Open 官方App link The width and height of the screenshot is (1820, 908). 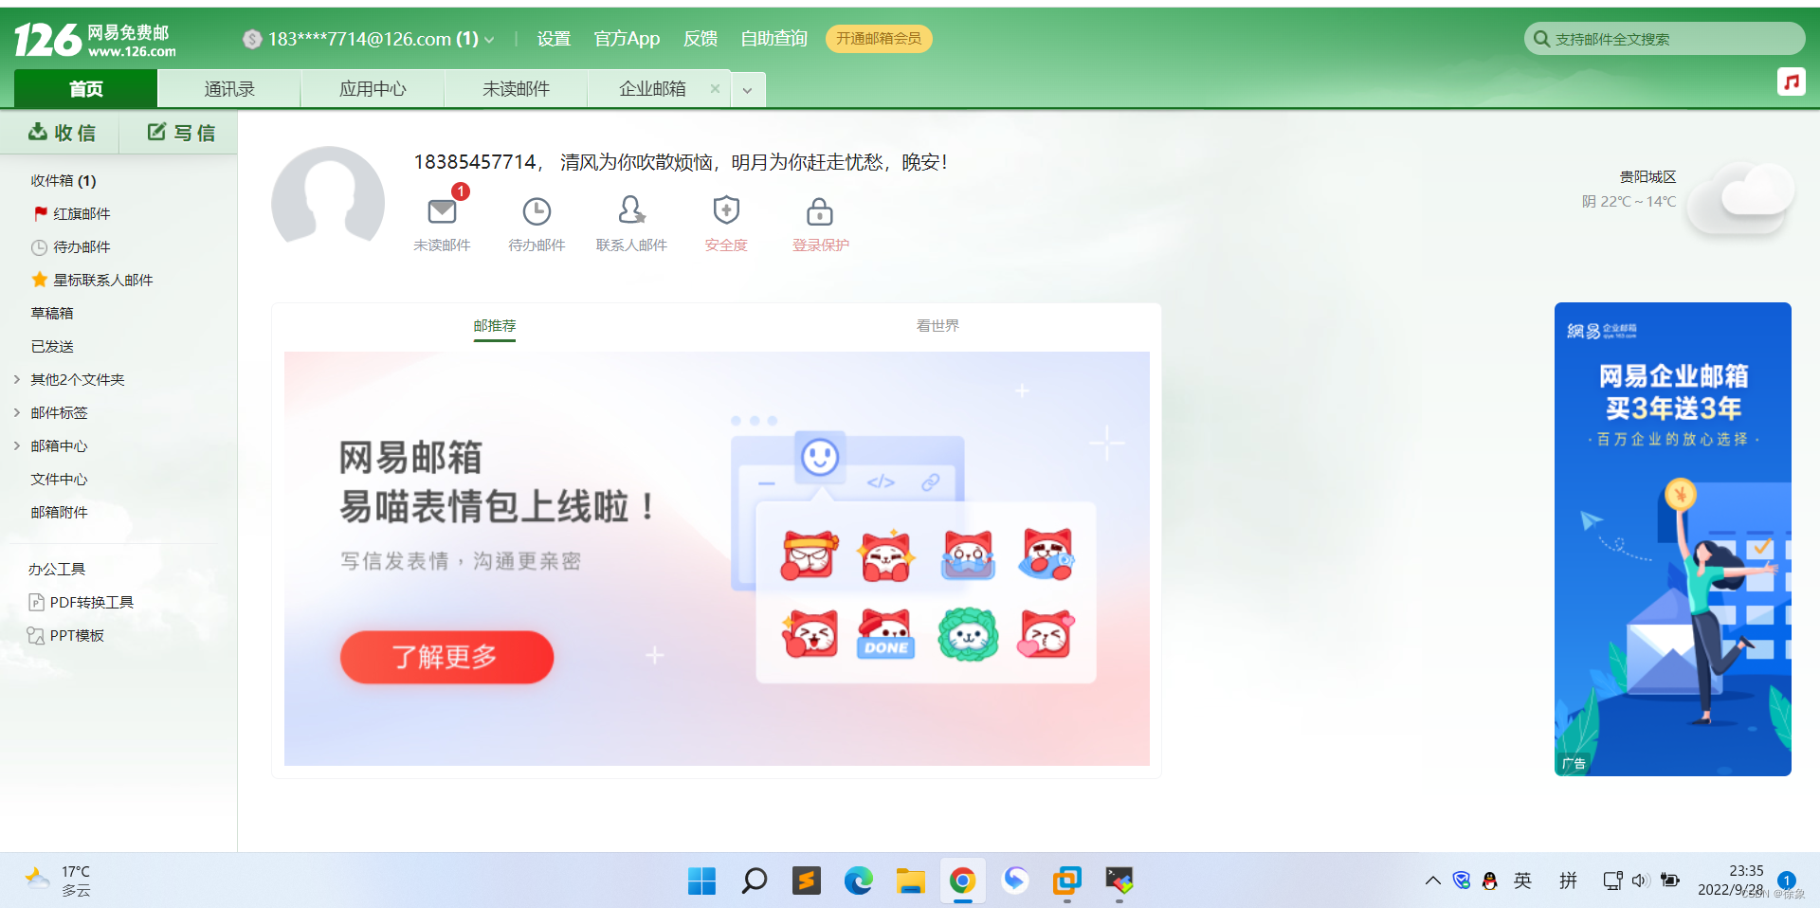[627, 39]
